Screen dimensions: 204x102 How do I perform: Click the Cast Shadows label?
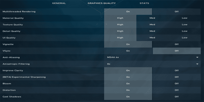[x=12, y=97]
